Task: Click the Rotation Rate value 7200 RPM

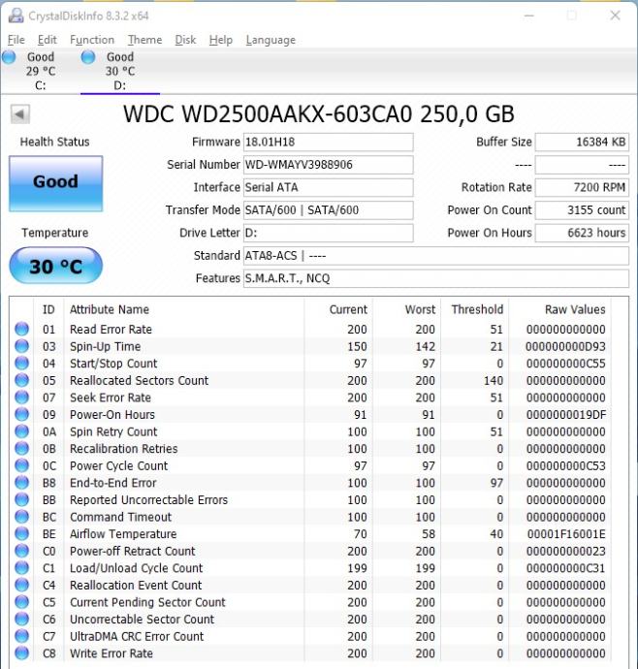Action: 582,187
